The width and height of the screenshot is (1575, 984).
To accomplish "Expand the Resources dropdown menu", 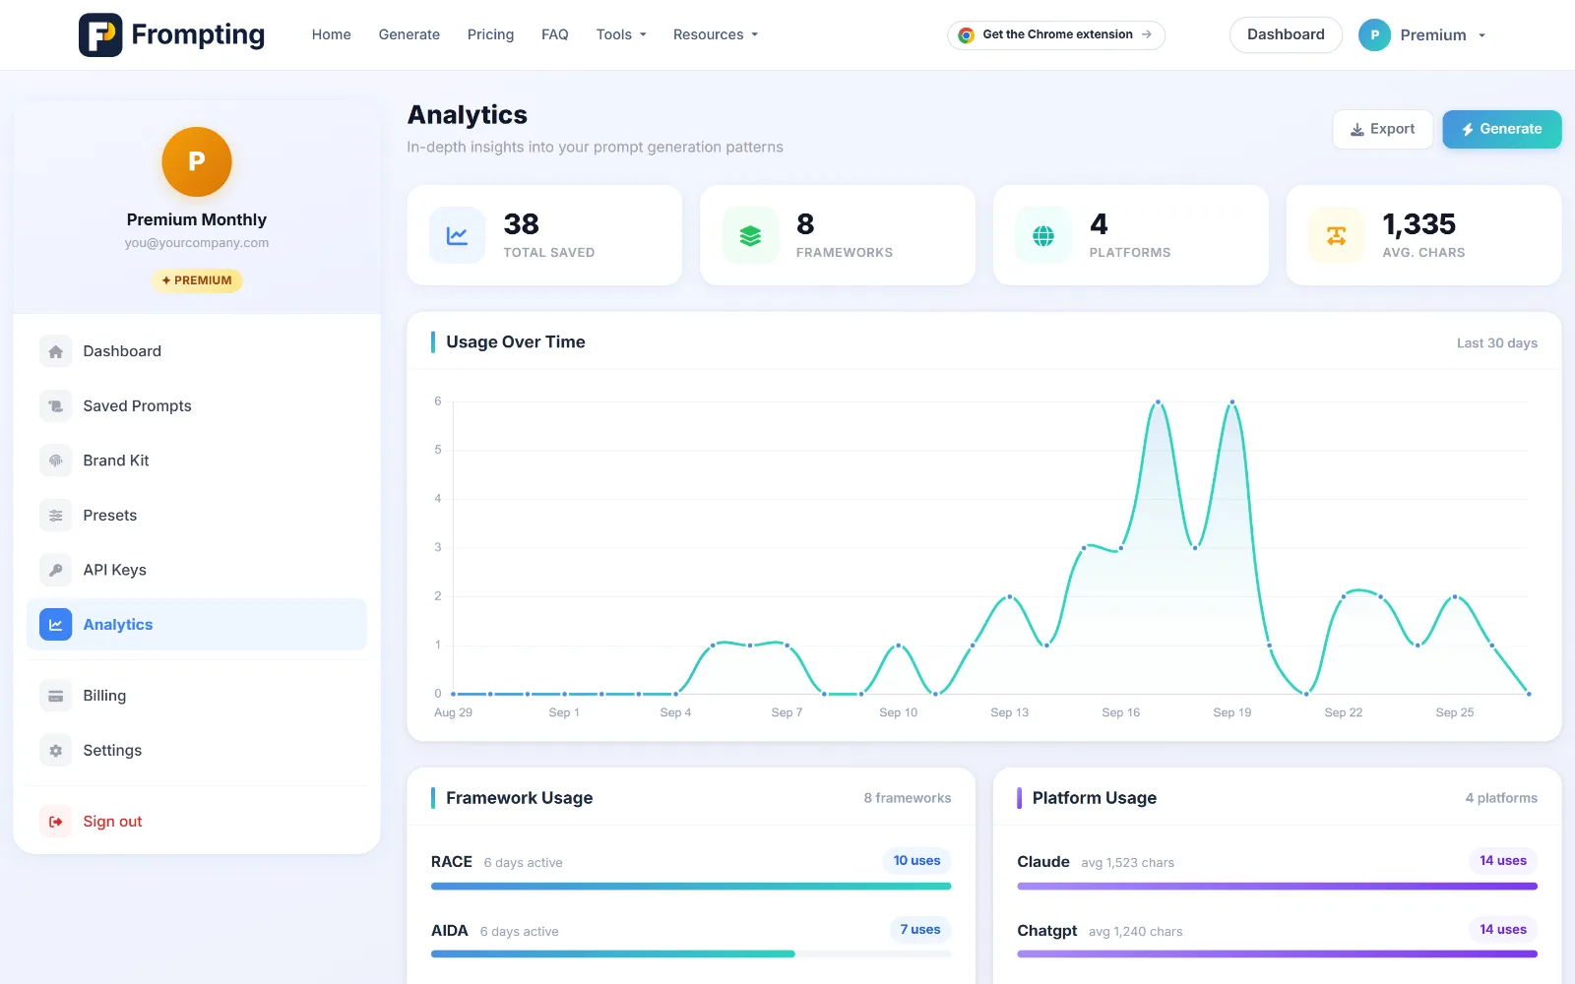I will pos(716,34).
